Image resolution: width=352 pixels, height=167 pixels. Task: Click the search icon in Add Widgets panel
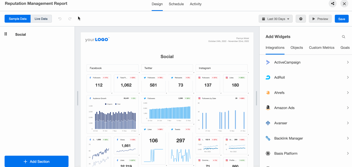coord(343,37)
